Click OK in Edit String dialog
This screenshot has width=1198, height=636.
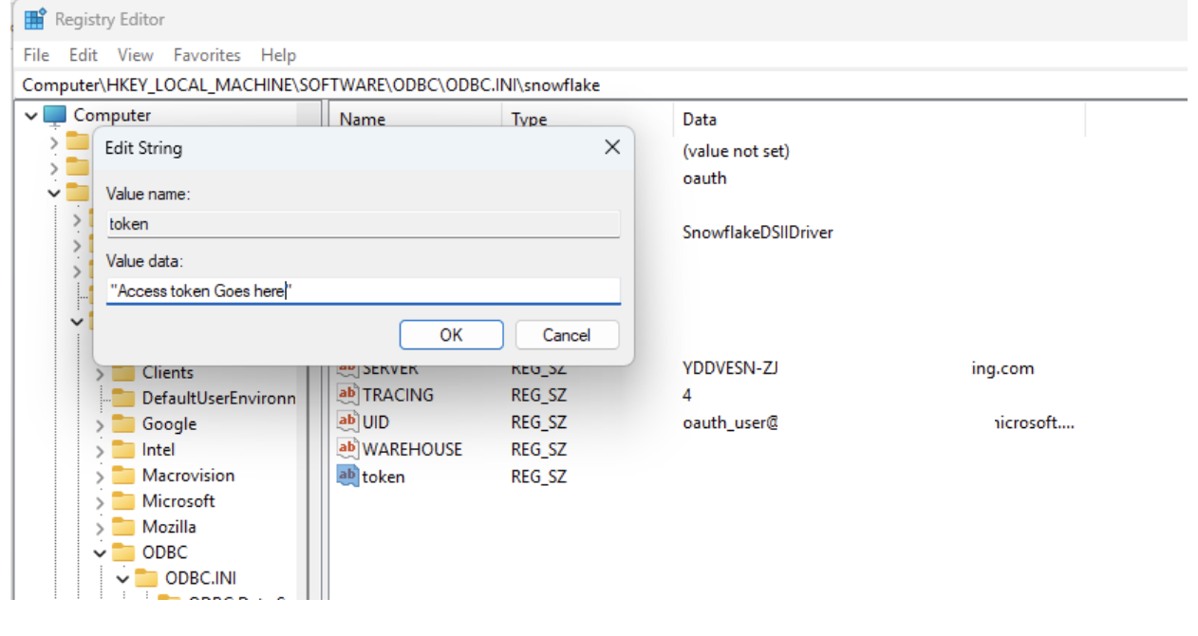coord(451,335)
